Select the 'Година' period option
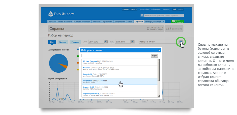 pyautogui.click(x=75, y=42)
